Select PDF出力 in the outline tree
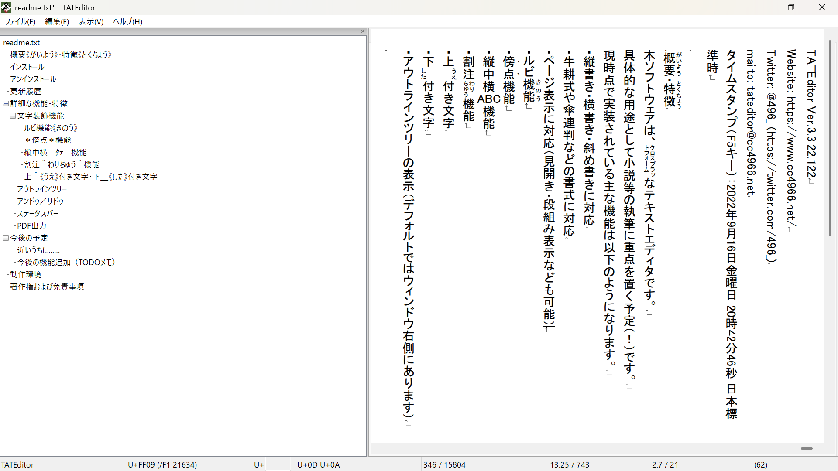Viewport: 838px width, 471px height. pyautogui.click(x=31, y=225)
